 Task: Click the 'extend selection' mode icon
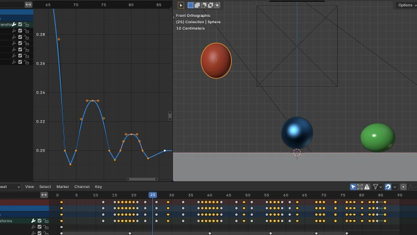[x=197, y=5]
